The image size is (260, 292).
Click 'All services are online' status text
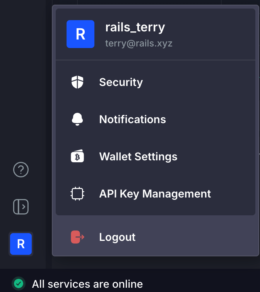pyautogui.click(x=87, y=284)
